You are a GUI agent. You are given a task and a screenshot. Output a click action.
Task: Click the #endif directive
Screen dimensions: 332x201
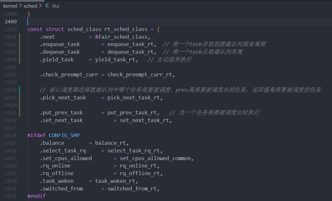click(37, 196)
